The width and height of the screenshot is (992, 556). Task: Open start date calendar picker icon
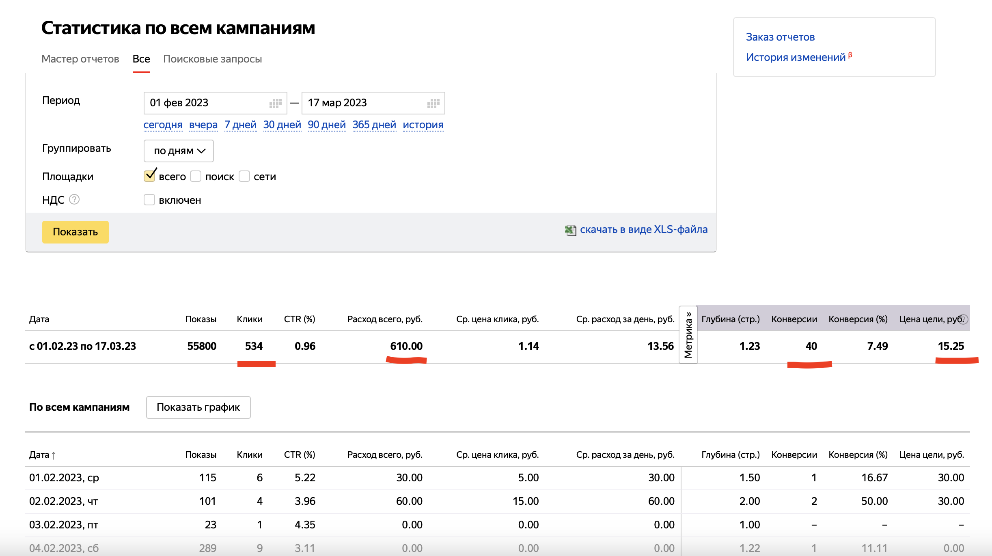click(276, 103)
